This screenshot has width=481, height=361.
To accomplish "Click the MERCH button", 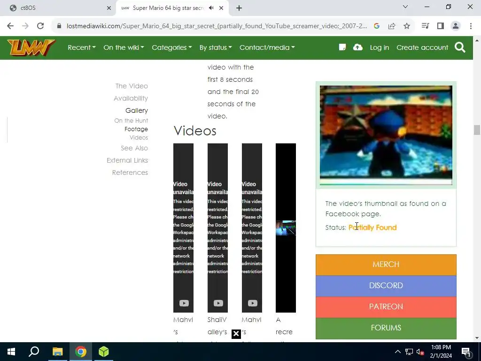I will click(x=386, y=265).
